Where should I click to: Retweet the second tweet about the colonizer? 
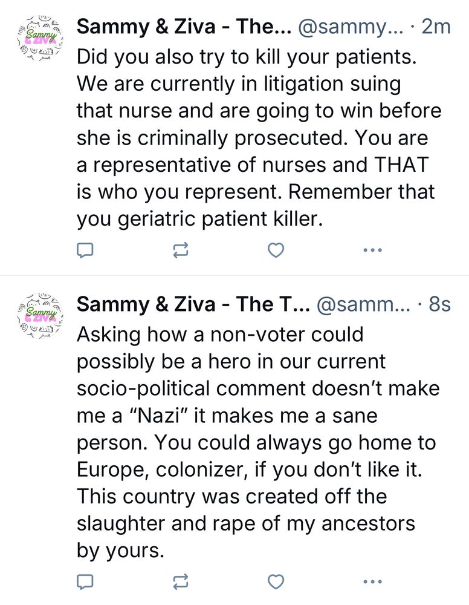(x=180, y=582)
